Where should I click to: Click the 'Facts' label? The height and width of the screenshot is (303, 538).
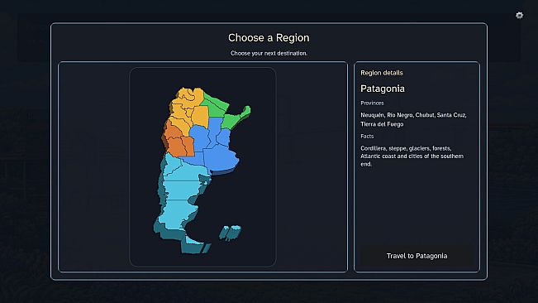click(x=367, y=137)
